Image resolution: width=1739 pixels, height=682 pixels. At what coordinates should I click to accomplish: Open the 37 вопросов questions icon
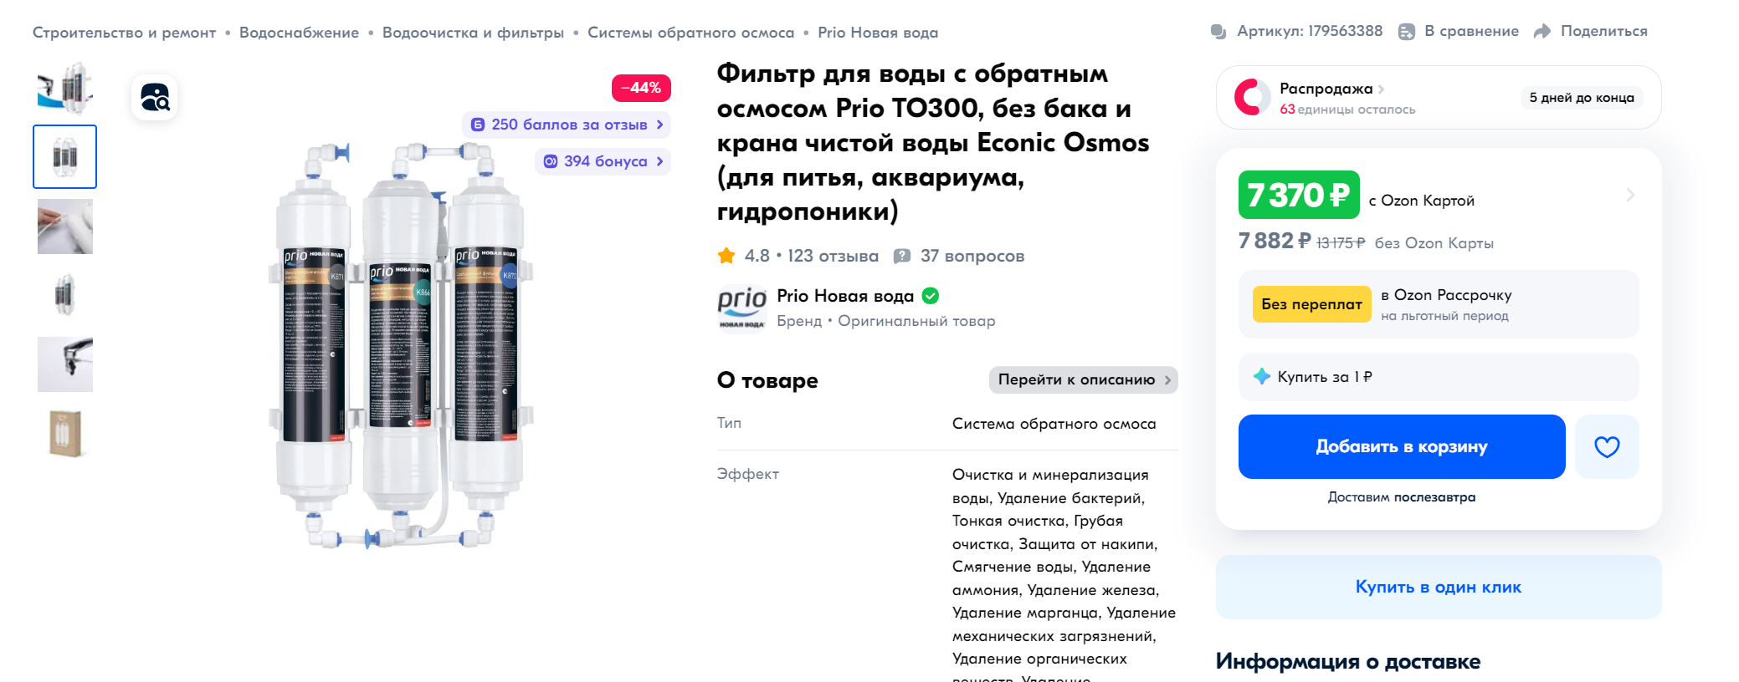point(902,256)
